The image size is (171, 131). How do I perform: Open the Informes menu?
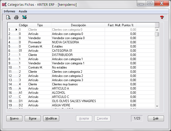9,11
